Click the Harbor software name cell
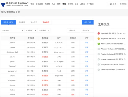This screenshot has width=128, height=97. click(x=13, y=43)
